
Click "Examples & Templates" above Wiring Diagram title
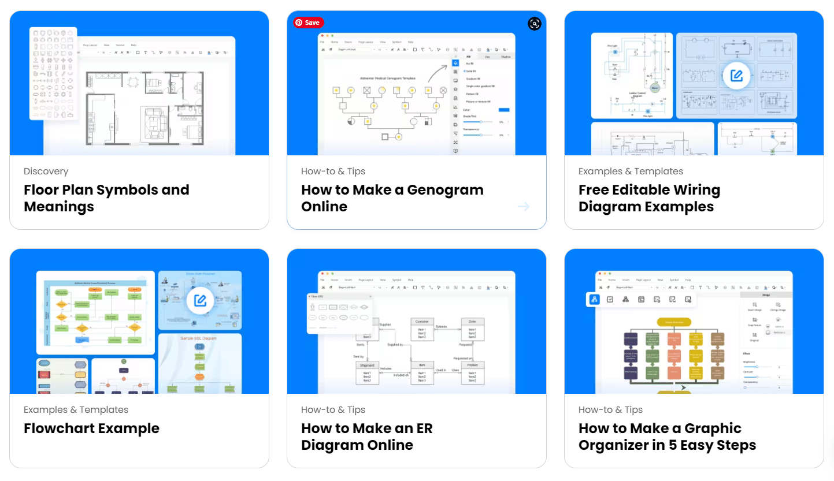631,171
